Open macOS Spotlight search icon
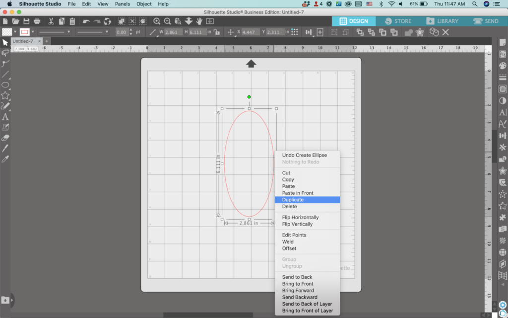508x318 pixels. pos(475,4)
